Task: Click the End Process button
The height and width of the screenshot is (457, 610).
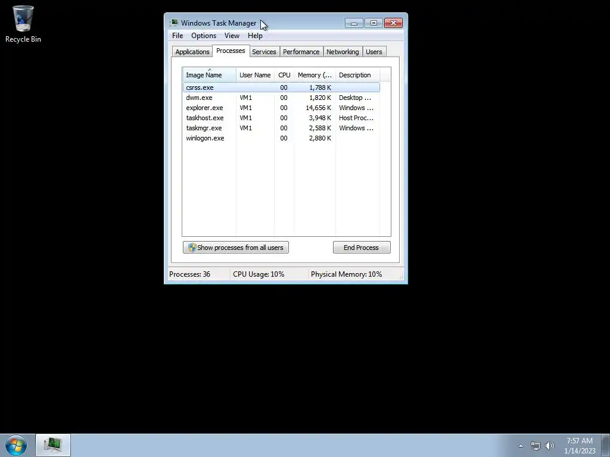Action: 362,248
